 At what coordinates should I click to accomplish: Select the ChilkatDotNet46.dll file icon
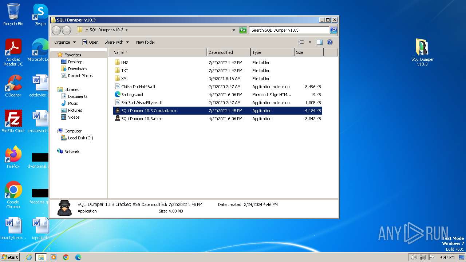117,87
